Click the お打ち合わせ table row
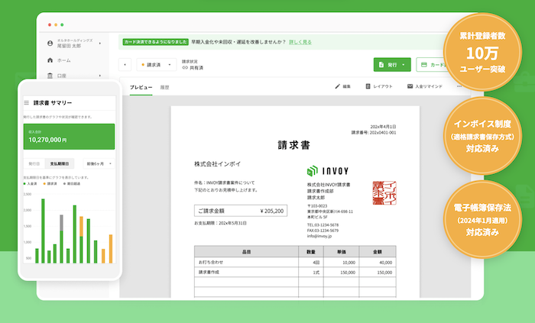Image resolution: width=535 pixels, height=323 pixels. (295, 263)
